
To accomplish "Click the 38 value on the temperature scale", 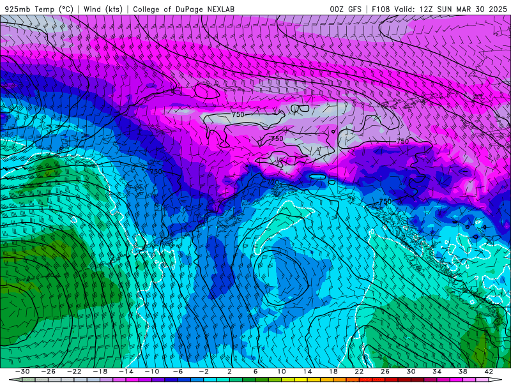I will coord(462,372).
